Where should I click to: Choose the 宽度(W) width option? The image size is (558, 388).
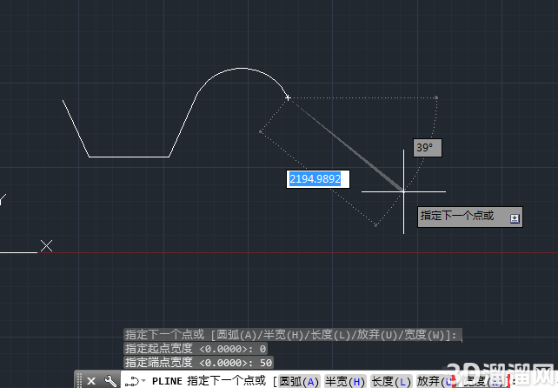point(482,382)
